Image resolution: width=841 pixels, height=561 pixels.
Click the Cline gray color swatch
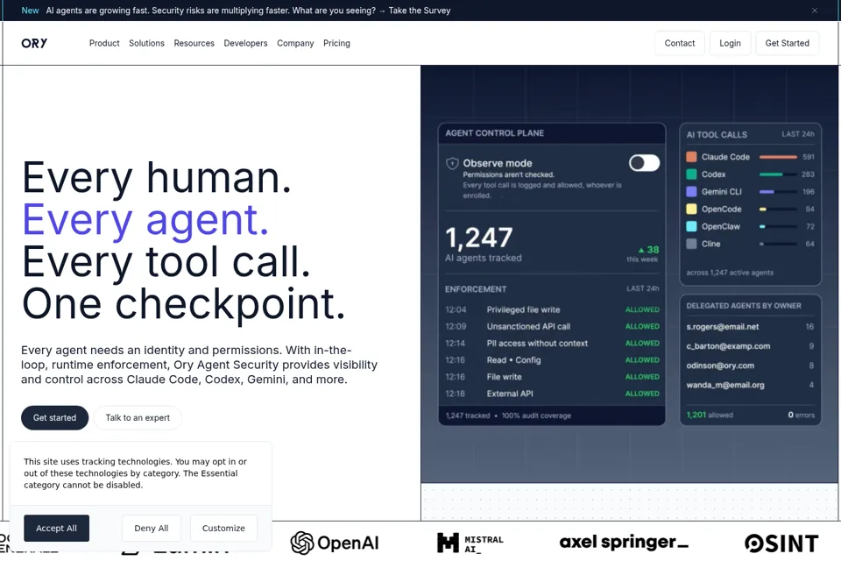(x=691, y=244)
